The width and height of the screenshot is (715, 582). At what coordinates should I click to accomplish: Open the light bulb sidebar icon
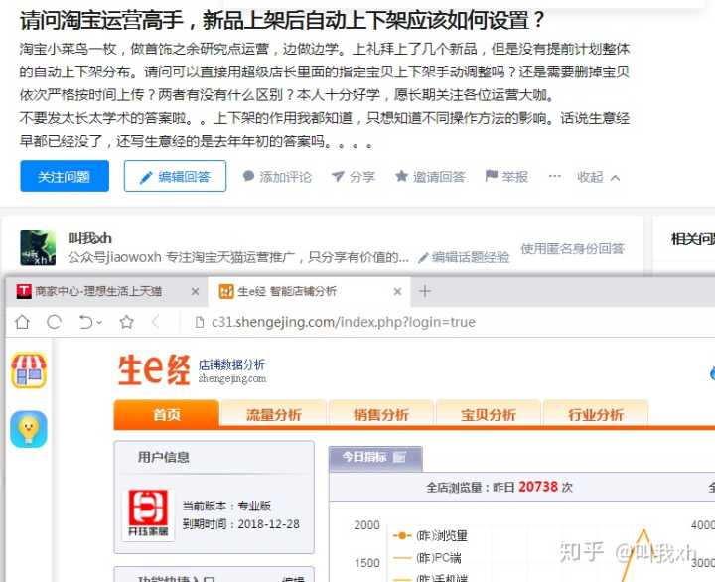(29, 428)
